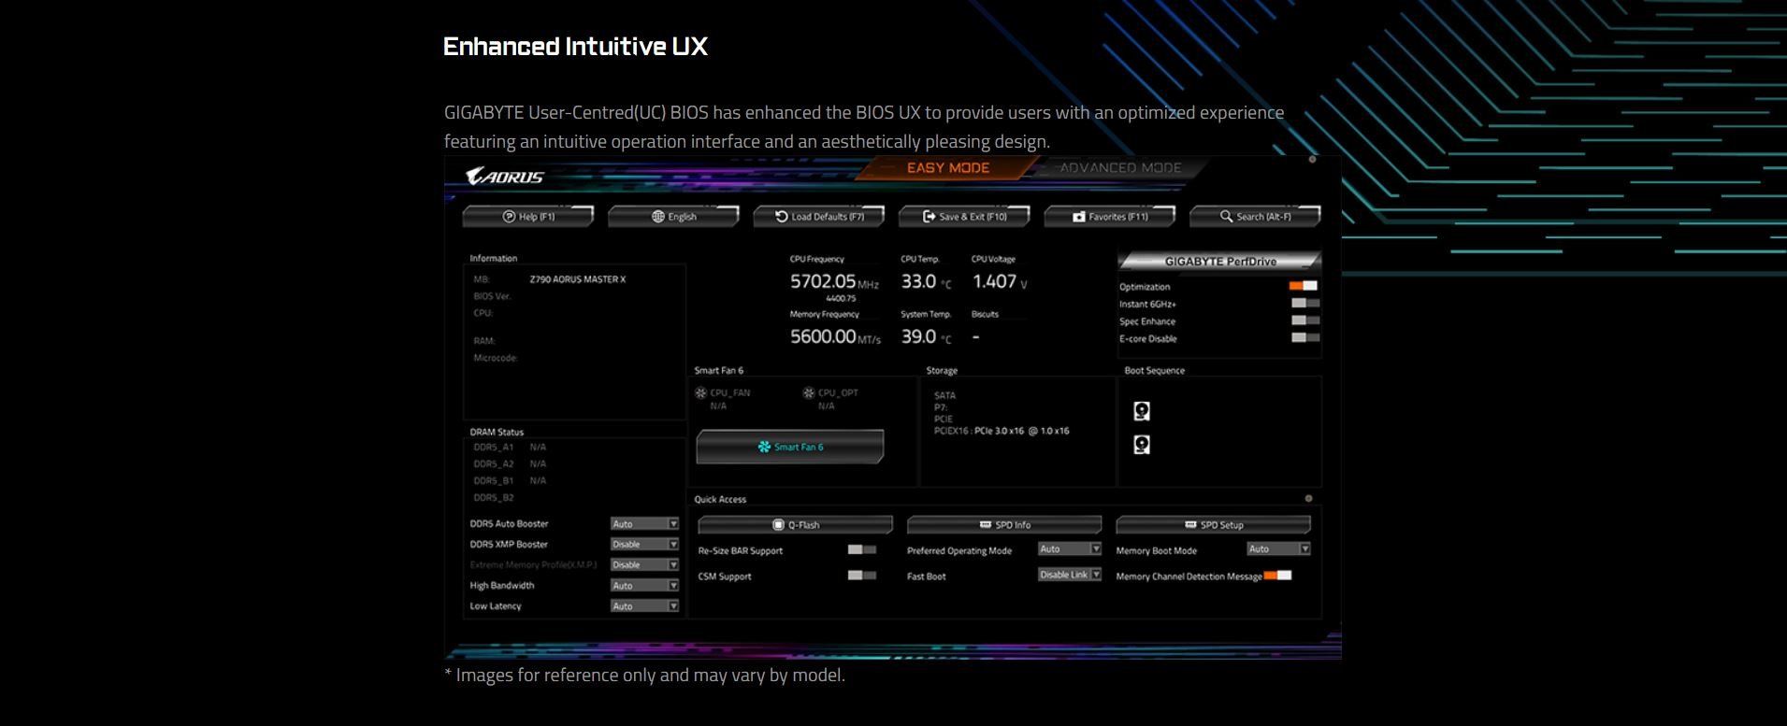Open DDR5 Auto Booster dropdown

coord(645,524)
